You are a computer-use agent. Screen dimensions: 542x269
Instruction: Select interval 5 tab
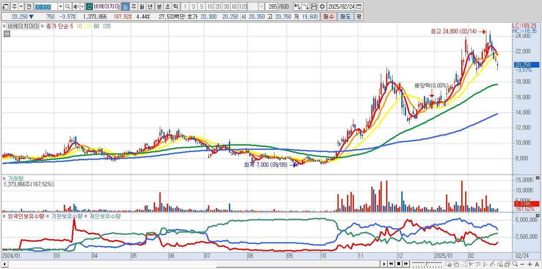click(202, 6)
